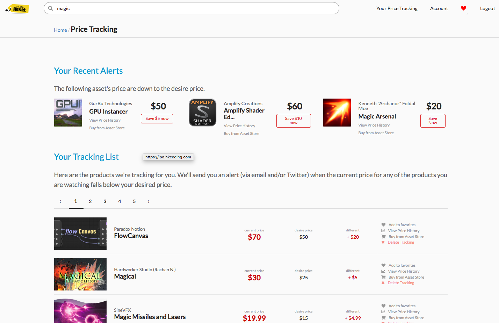Delete Tracking for FlowCanvas
499x323 pixels.
coord(401,242)
